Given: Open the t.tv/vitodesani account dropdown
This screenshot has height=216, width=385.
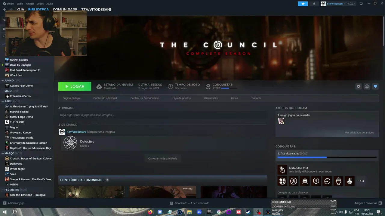Looking at the screenshot, I should pos(338,4).
